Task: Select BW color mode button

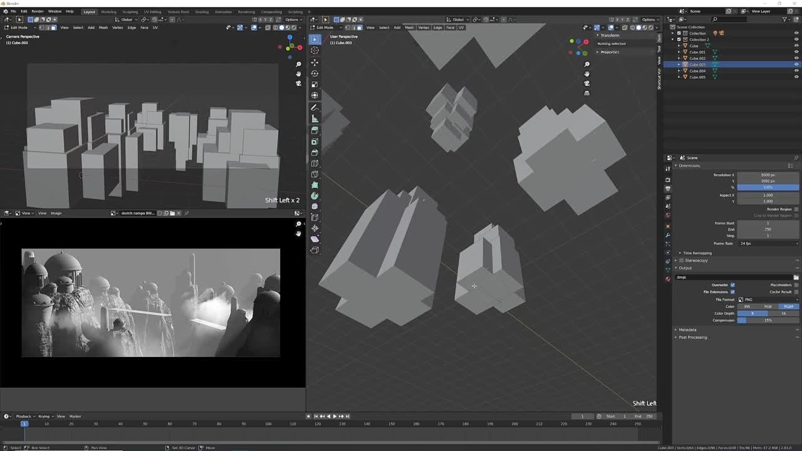Action: (x=747, y=306)
